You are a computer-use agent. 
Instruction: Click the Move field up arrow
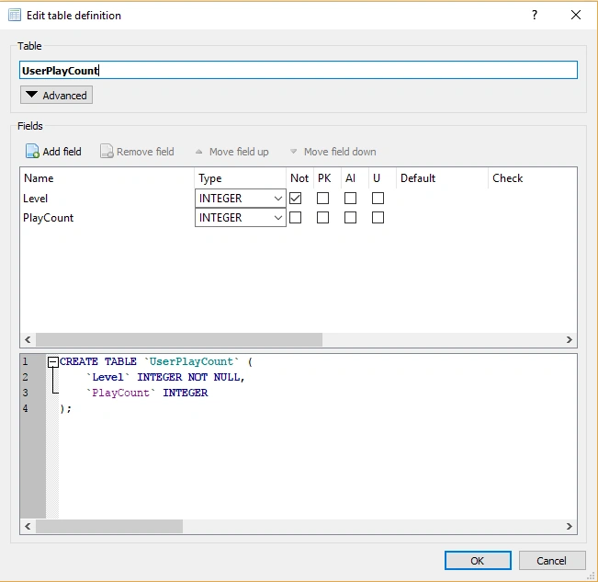coord(198,152)
